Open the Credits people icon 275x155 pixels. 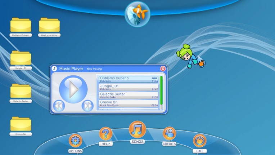tap(169, 134)
